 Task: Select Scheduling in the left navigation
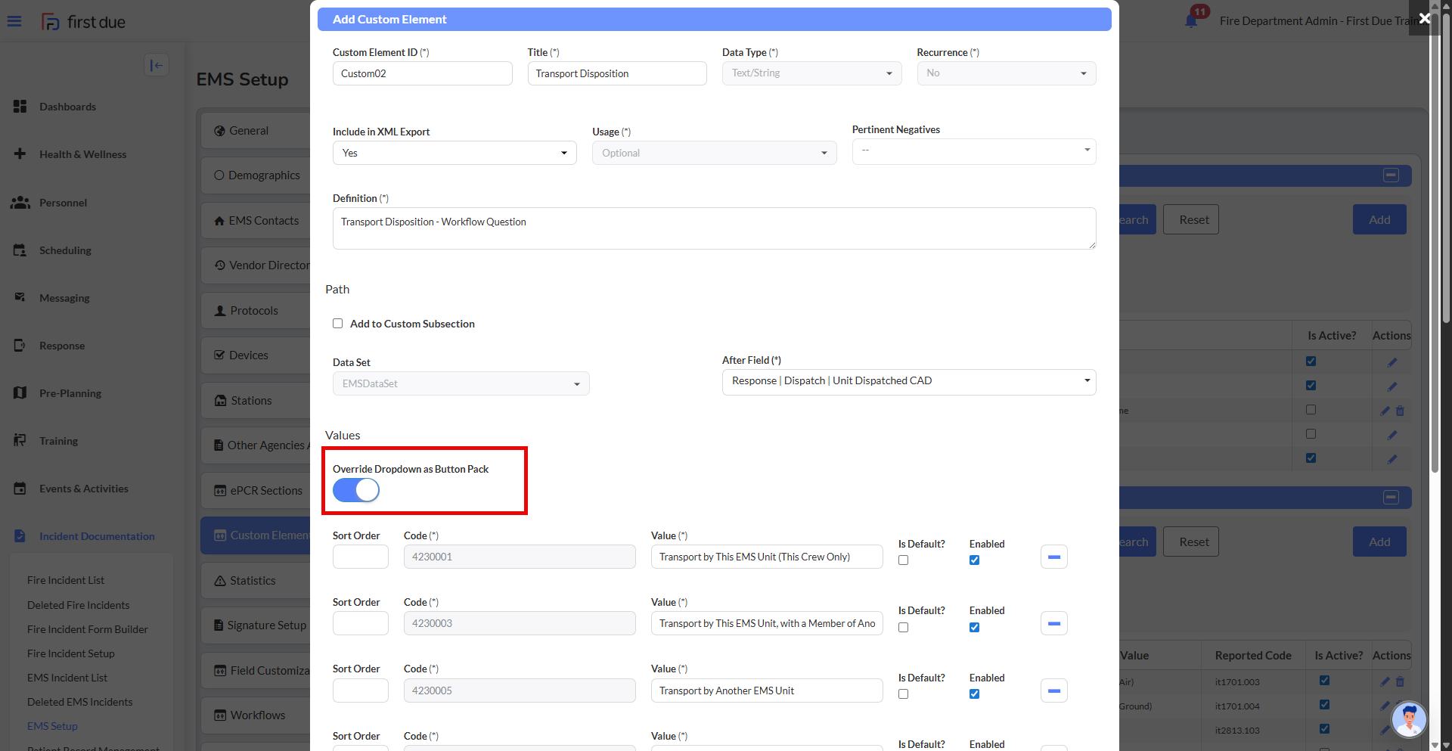point(65,250)
